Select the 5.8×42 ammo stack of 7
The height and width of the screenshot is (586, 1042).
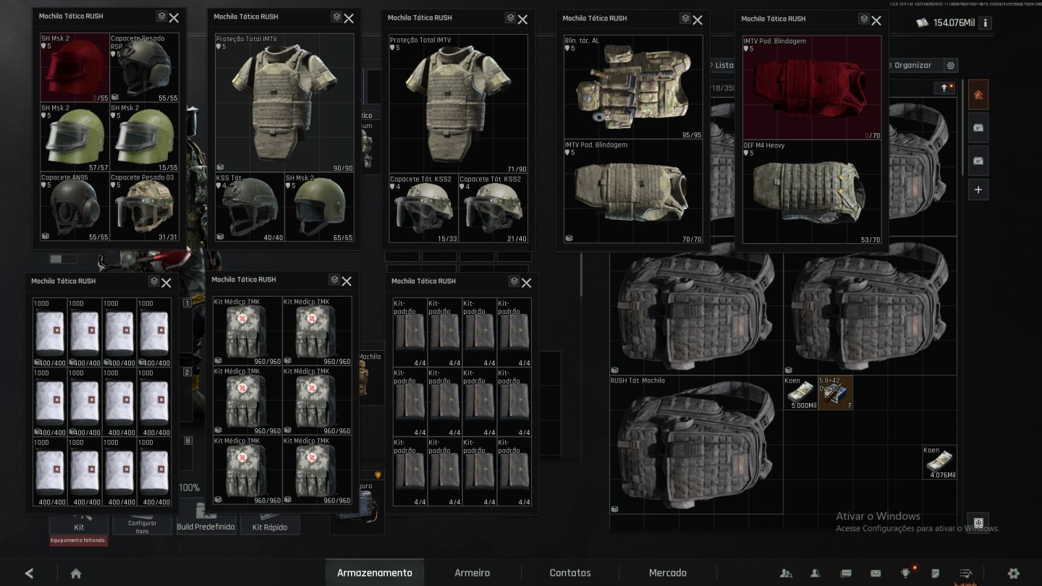[x=835, y=393]
